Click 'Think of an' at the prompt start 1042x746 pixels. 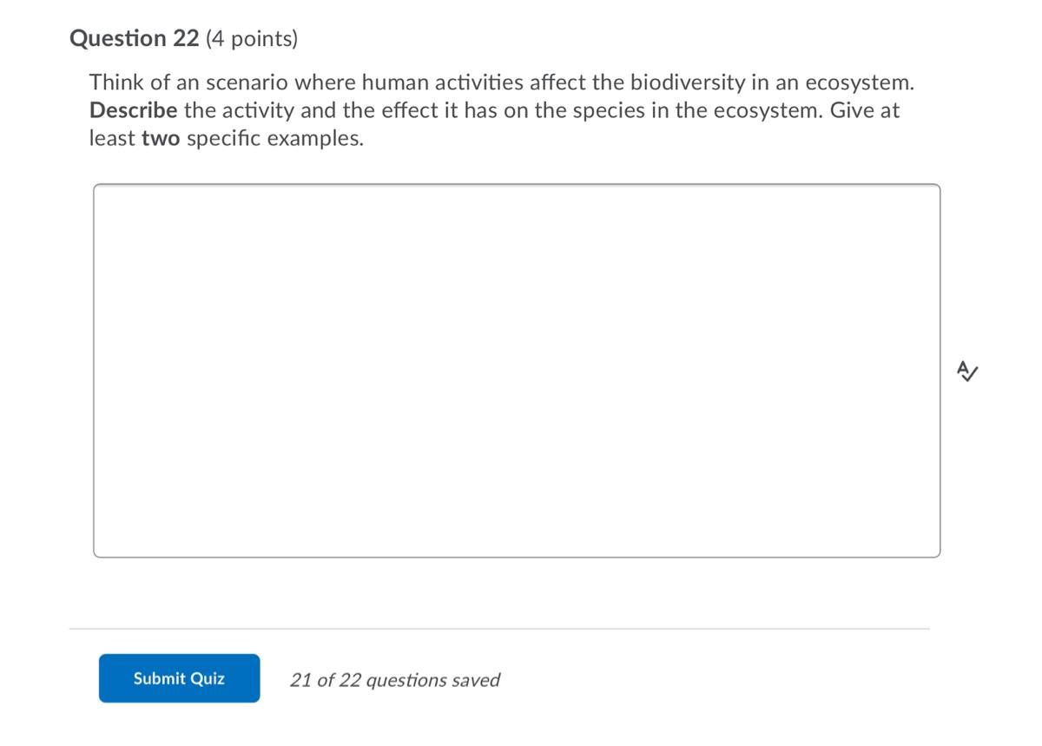pos(145,83)
